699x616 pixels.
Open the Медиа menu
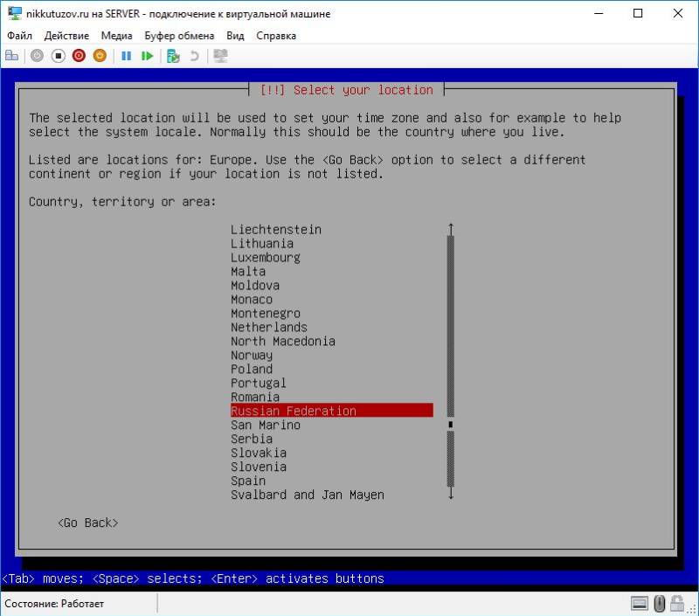pos(116,36)
